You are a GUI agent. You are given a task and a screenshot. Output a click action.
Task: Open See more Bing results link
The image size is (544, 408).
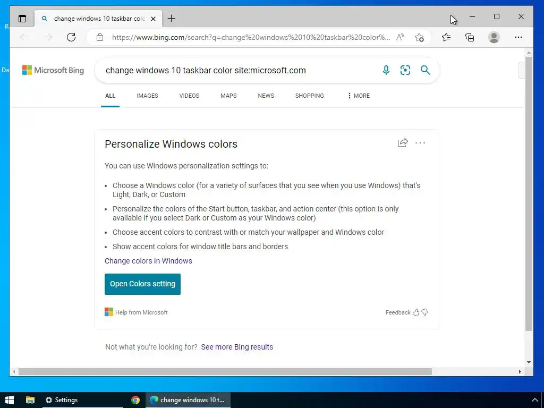[x=237, y=347]
